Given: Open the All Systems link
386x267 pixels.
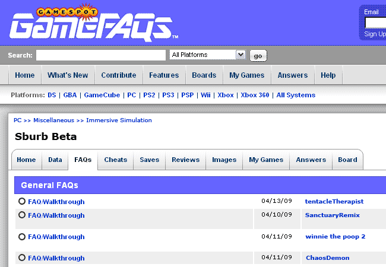Looking at the screenshot, I should coord(296,95).
